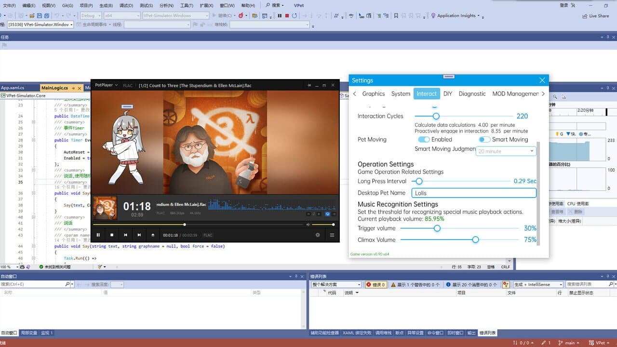Screen dimensions: 617x347
Task: Toggle the 消息 messages filter in error list
Action: click(472, 285)
